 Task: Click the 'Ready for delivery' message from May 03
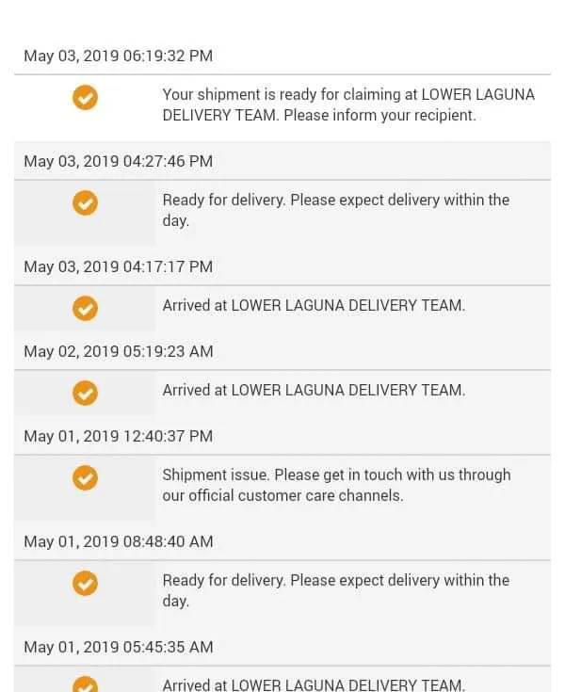click(335, 210)
